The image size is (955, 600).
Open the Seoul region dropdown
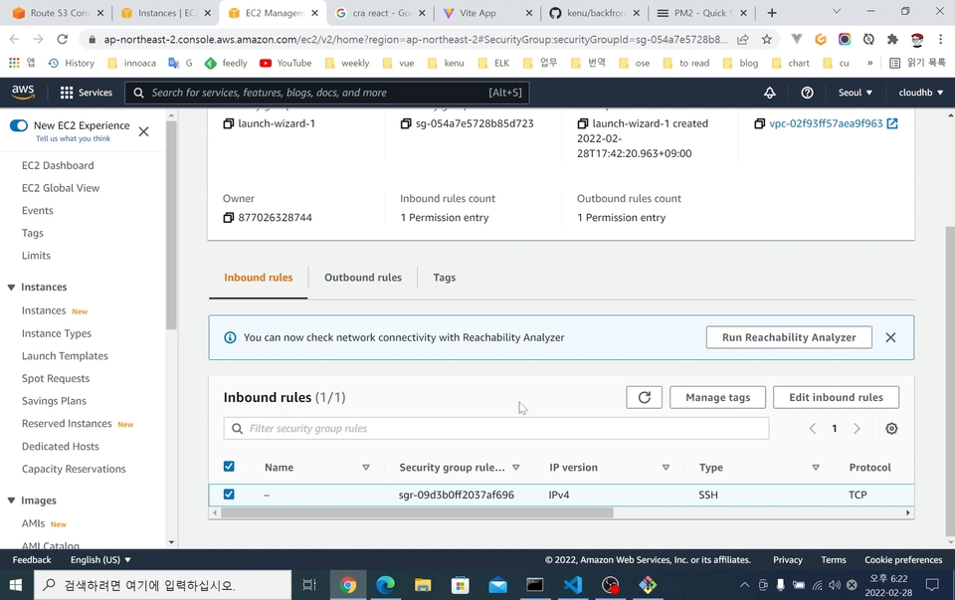coord(856,93)
